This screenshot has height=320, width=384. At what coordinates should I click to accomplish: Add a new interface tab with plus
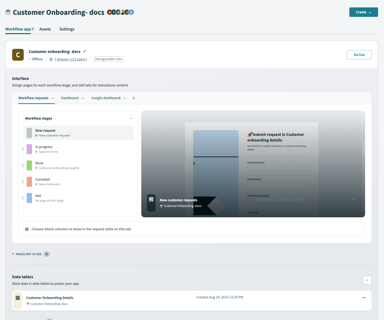click(134, 98)
